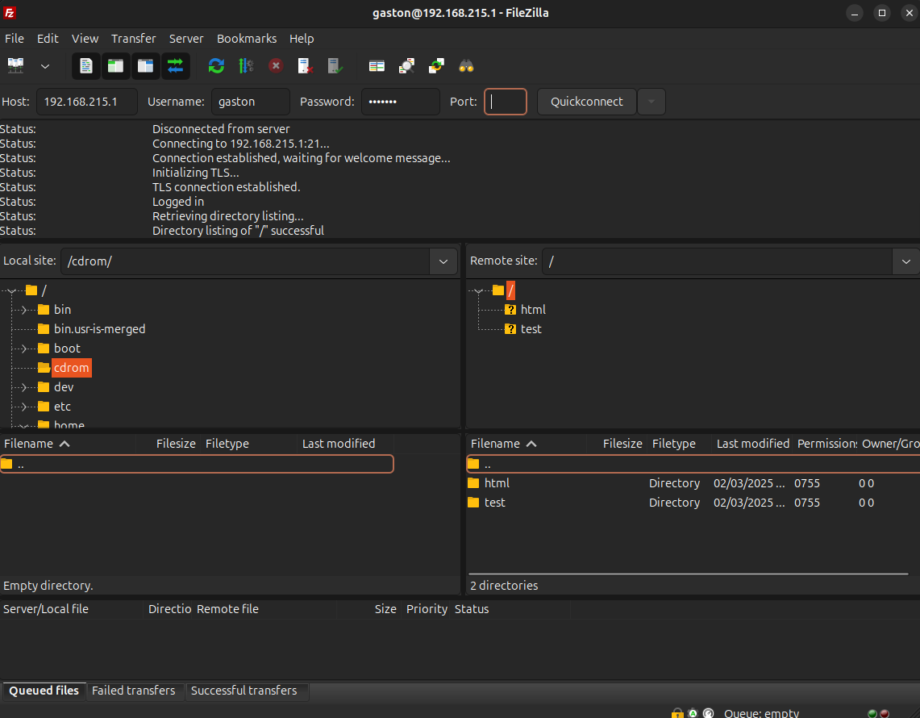Toggle the message log display

point(86,66)
